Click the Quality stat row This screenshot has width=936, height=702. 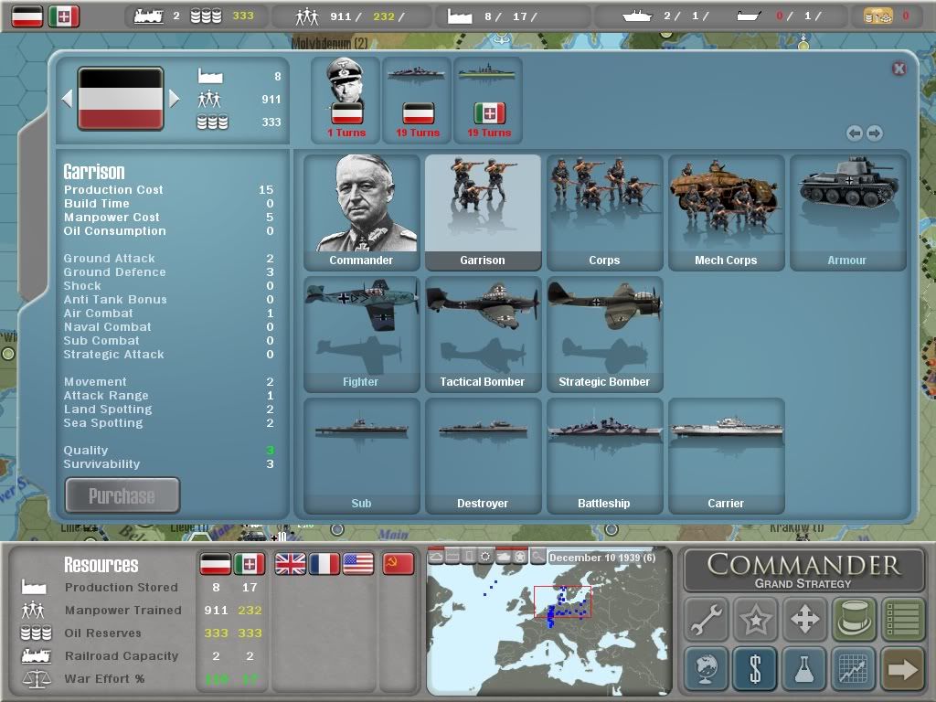168,450
